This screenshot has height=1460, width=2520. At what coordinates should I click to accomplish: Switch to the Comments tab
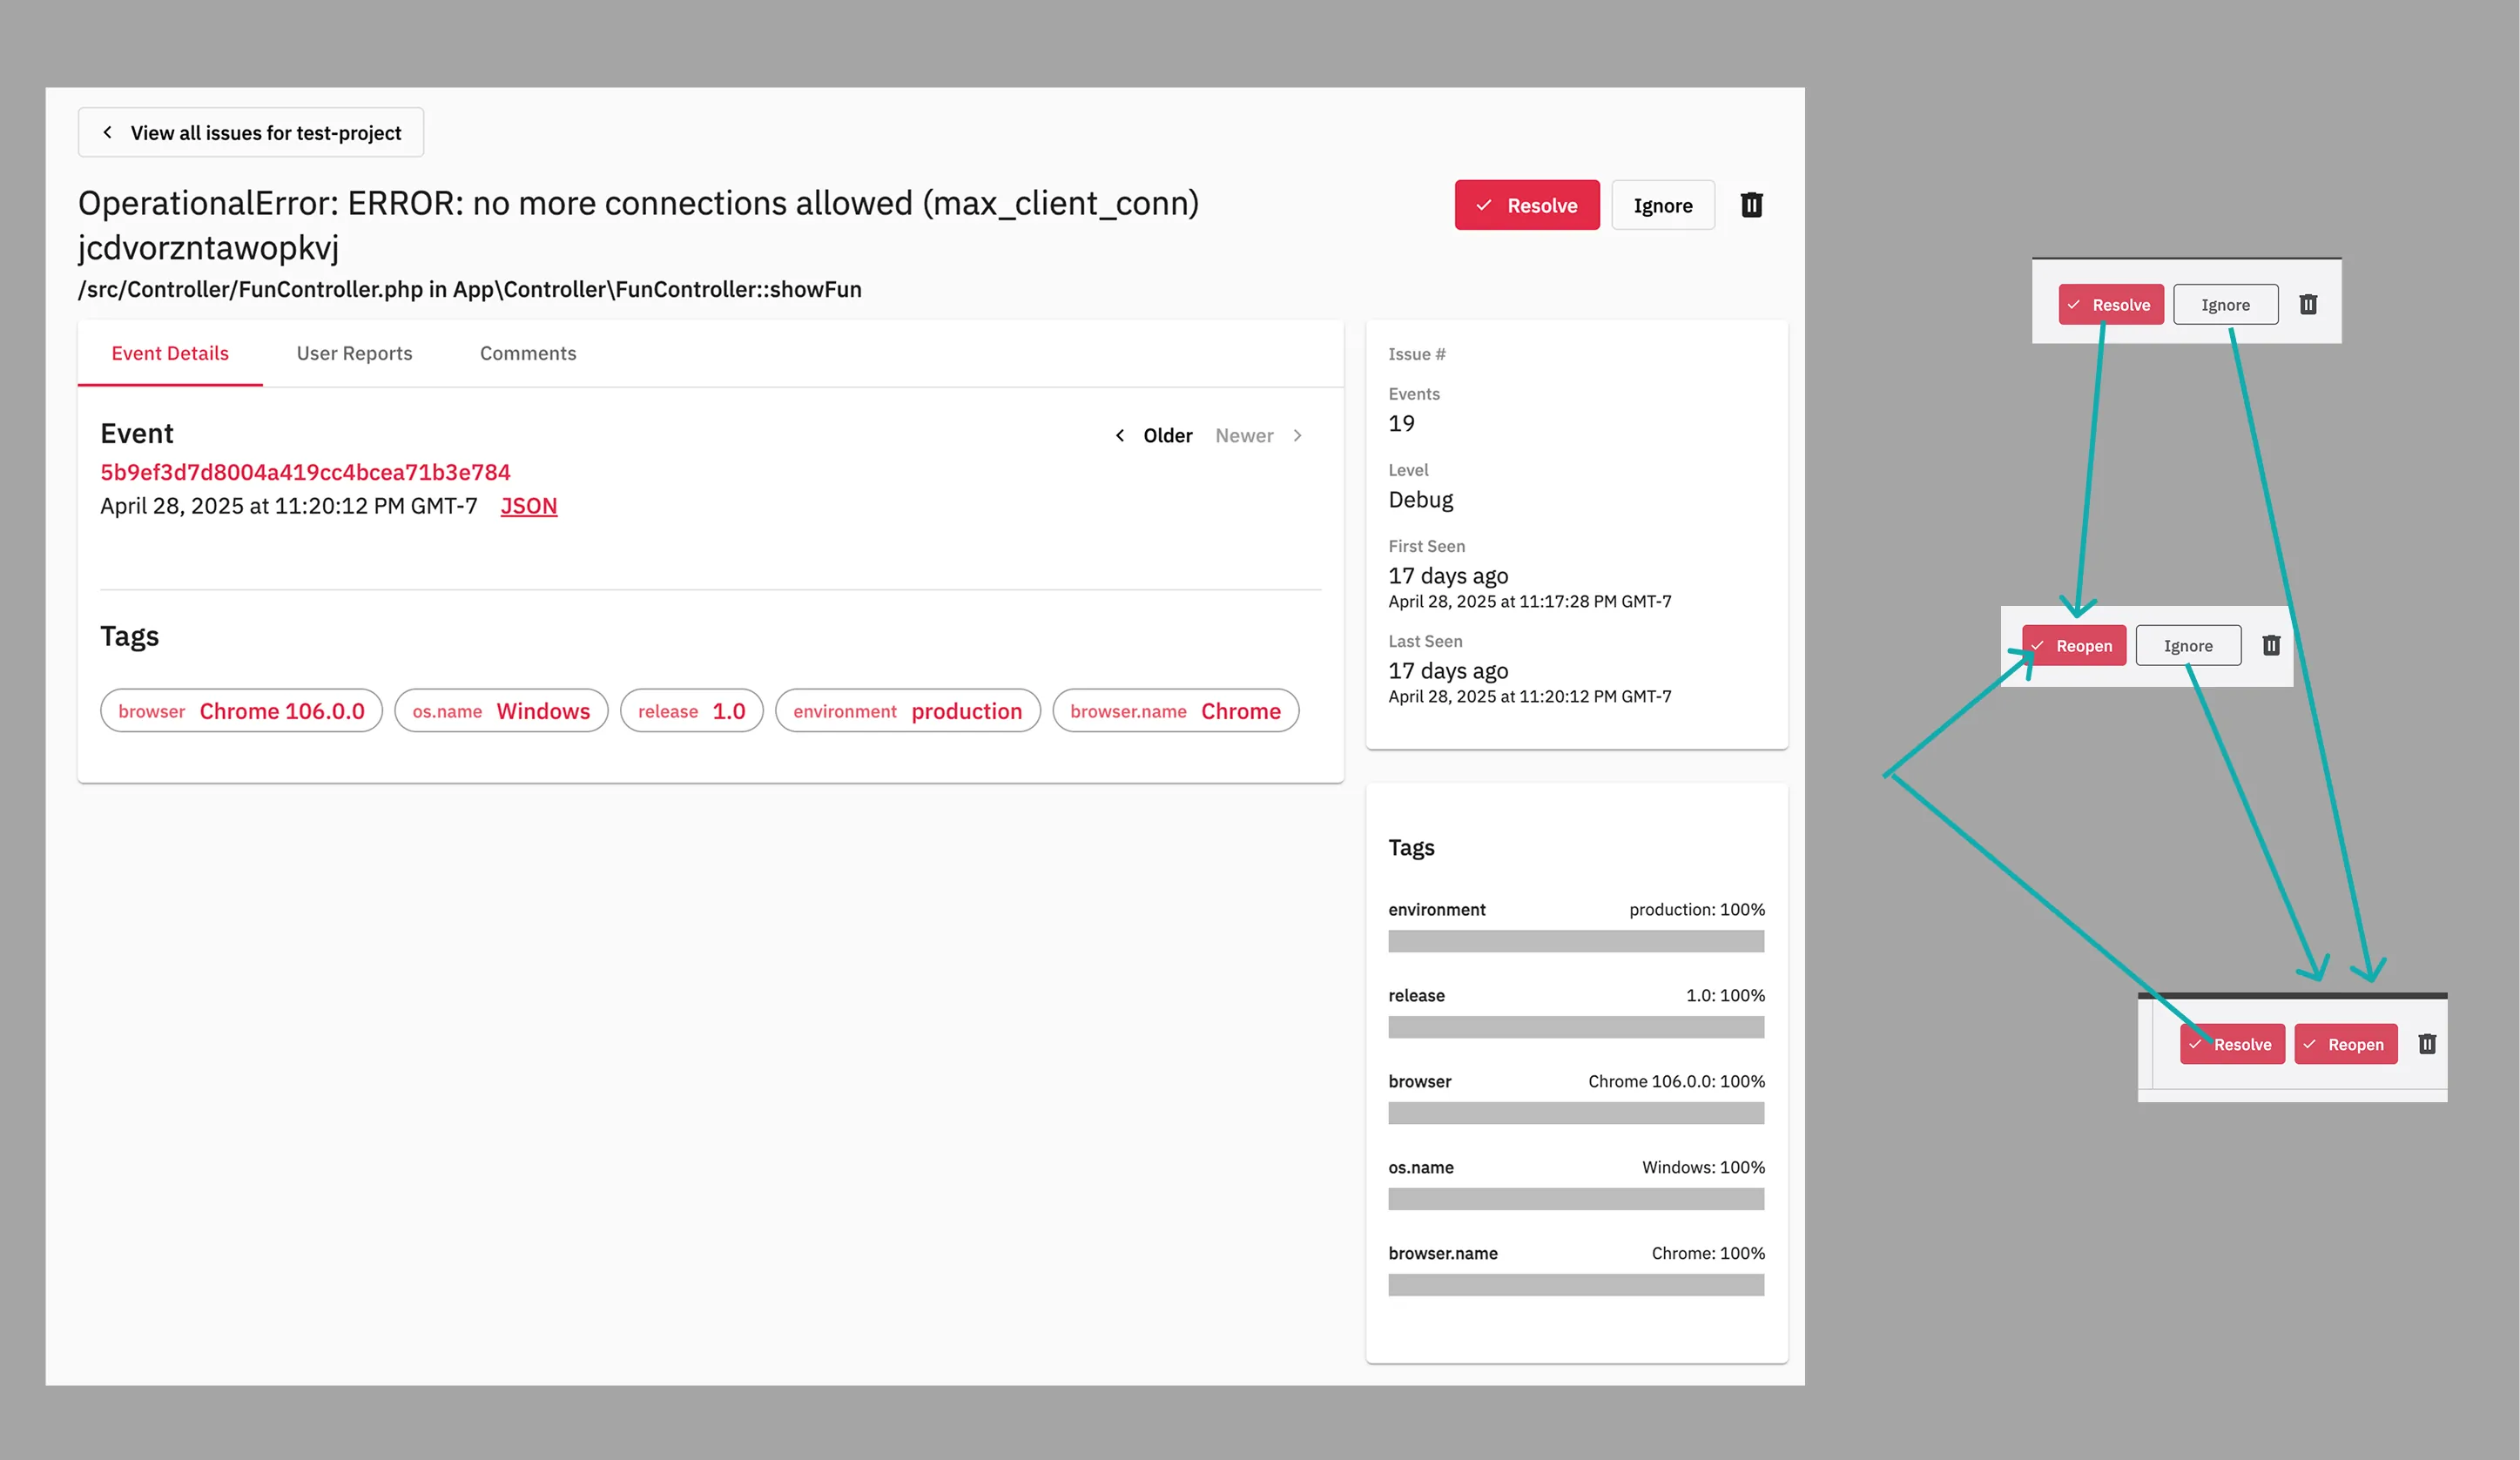click(528, 353)
